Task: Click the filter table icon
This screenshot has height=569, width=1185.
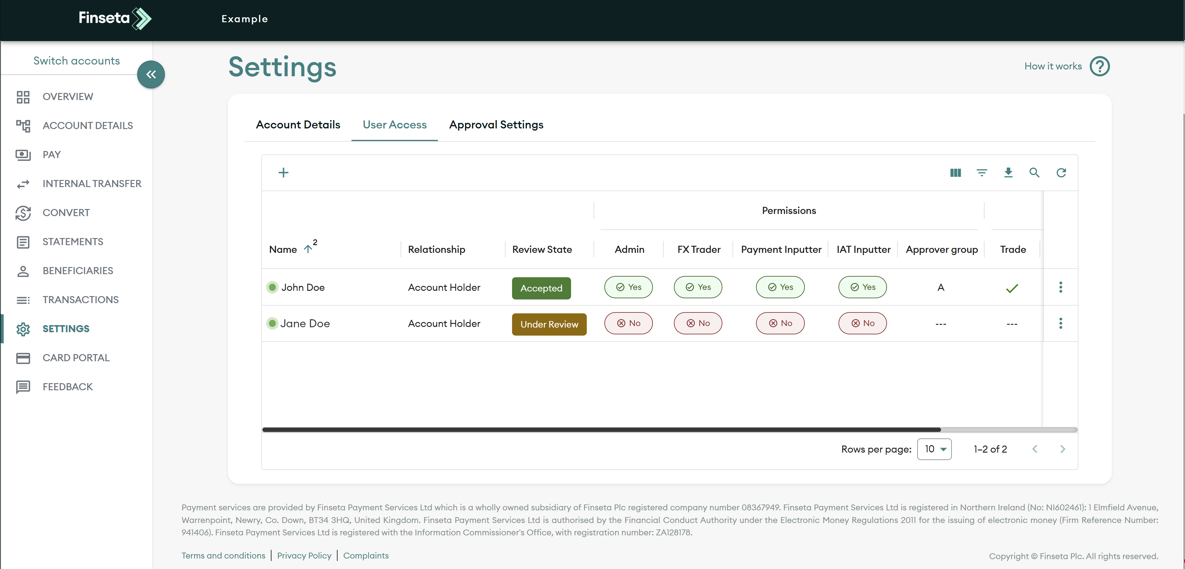Action: (x=982, y=173)
